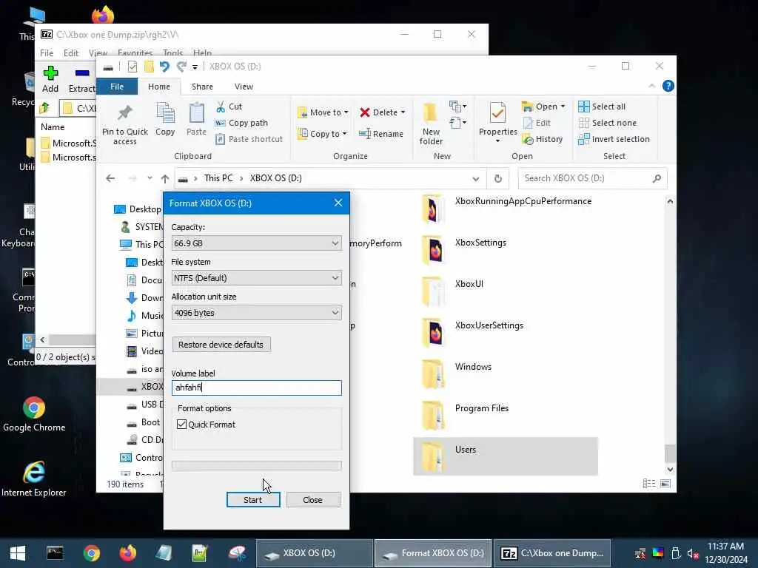Click the Volume label text field
The height and width of the screenshot is (568, 758).
tap(256, 388)
